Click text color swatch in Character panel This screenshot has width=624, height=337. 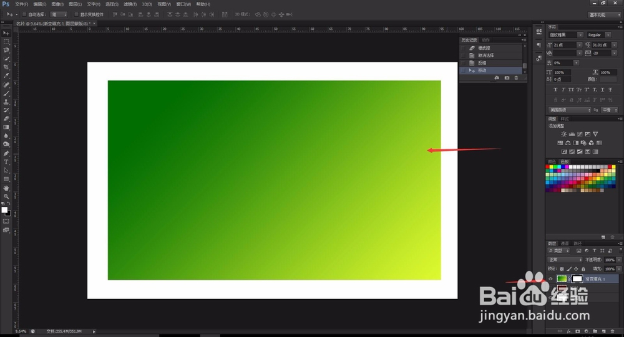click(608, 80)
